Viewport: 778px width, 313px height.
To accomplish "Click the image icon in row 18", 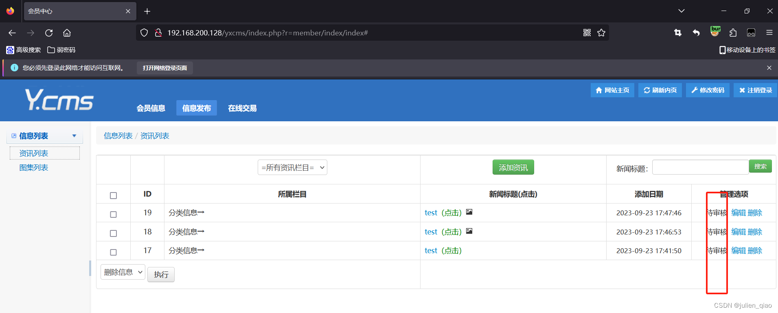I will tap(469, 231).
